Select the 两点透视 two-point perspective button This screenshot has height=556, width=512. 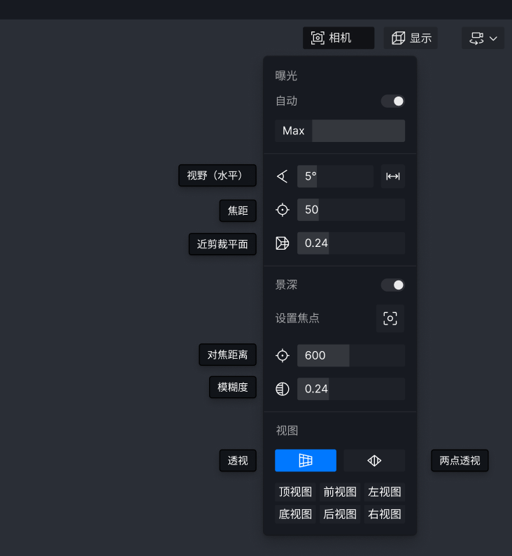[x=374, y=461]
